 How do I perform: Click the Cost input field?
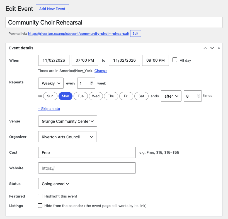coord(87,152)
